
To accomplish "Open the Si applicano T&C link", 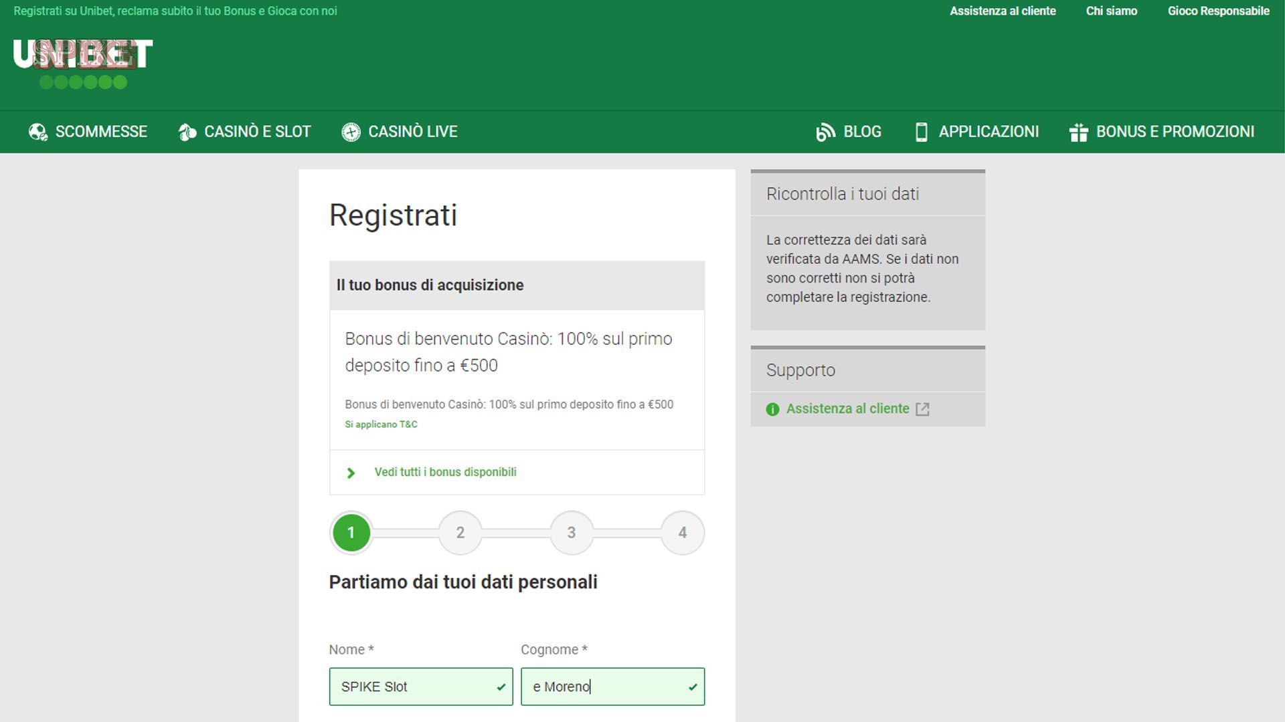I will [381, 424].
